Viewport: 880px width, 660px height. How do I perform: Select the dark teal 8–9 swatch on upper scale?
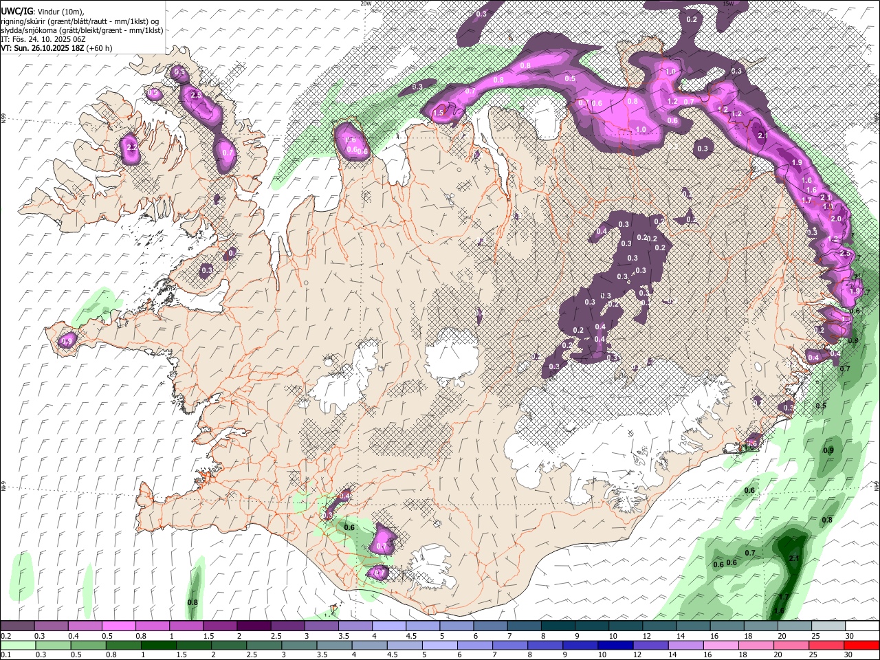pos(558,626)
